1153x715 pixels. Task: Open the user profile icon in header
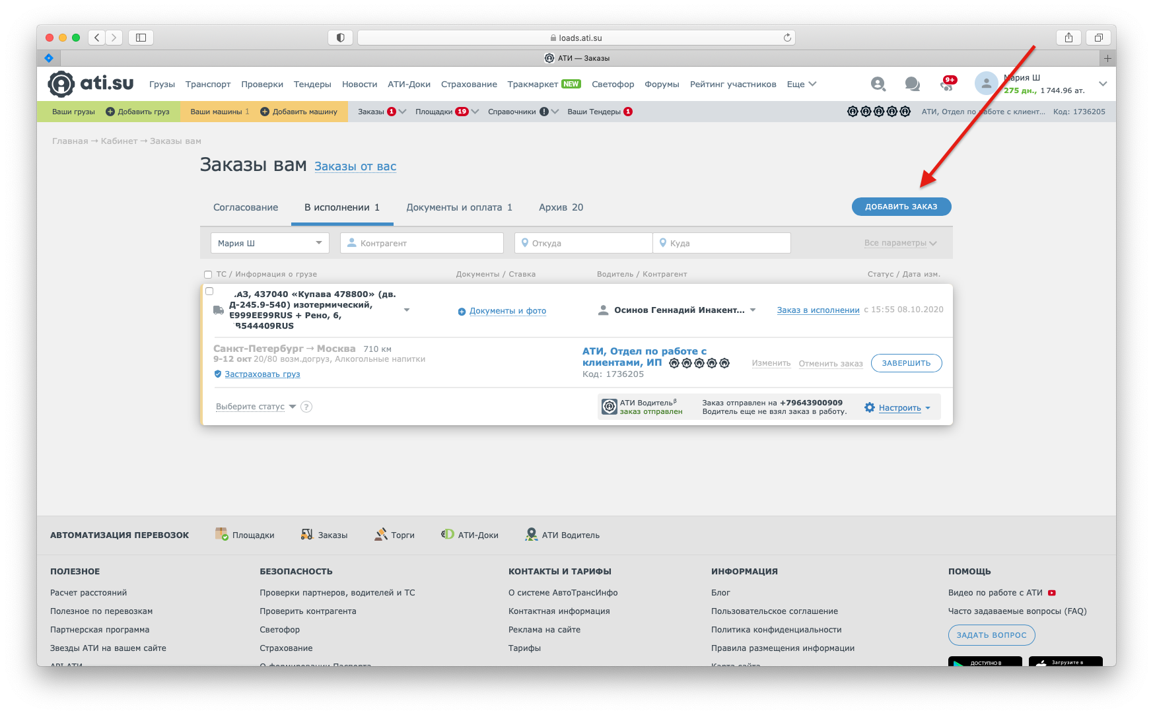[878, 84]
